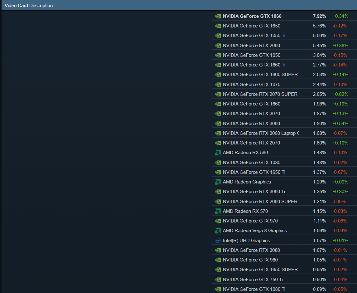Viewport: 357px width, 293px height.
Task: Click the NVIDIA logo beside GeForce RTX 3080
Action: point(218,250)
